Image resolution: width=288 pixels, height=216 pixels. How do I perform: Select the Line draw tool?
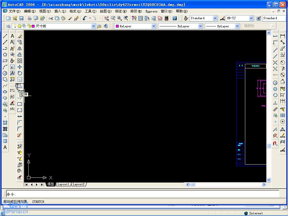(5, 36)
